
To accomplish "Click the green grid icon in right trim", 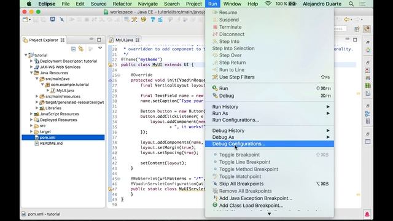I will [x=368, y=86].
